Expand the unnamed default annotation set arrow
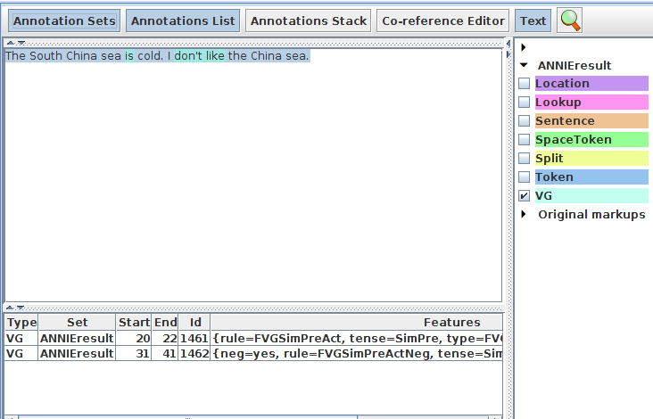Viewport: 653px width, 419px height. tap(524, 46)
